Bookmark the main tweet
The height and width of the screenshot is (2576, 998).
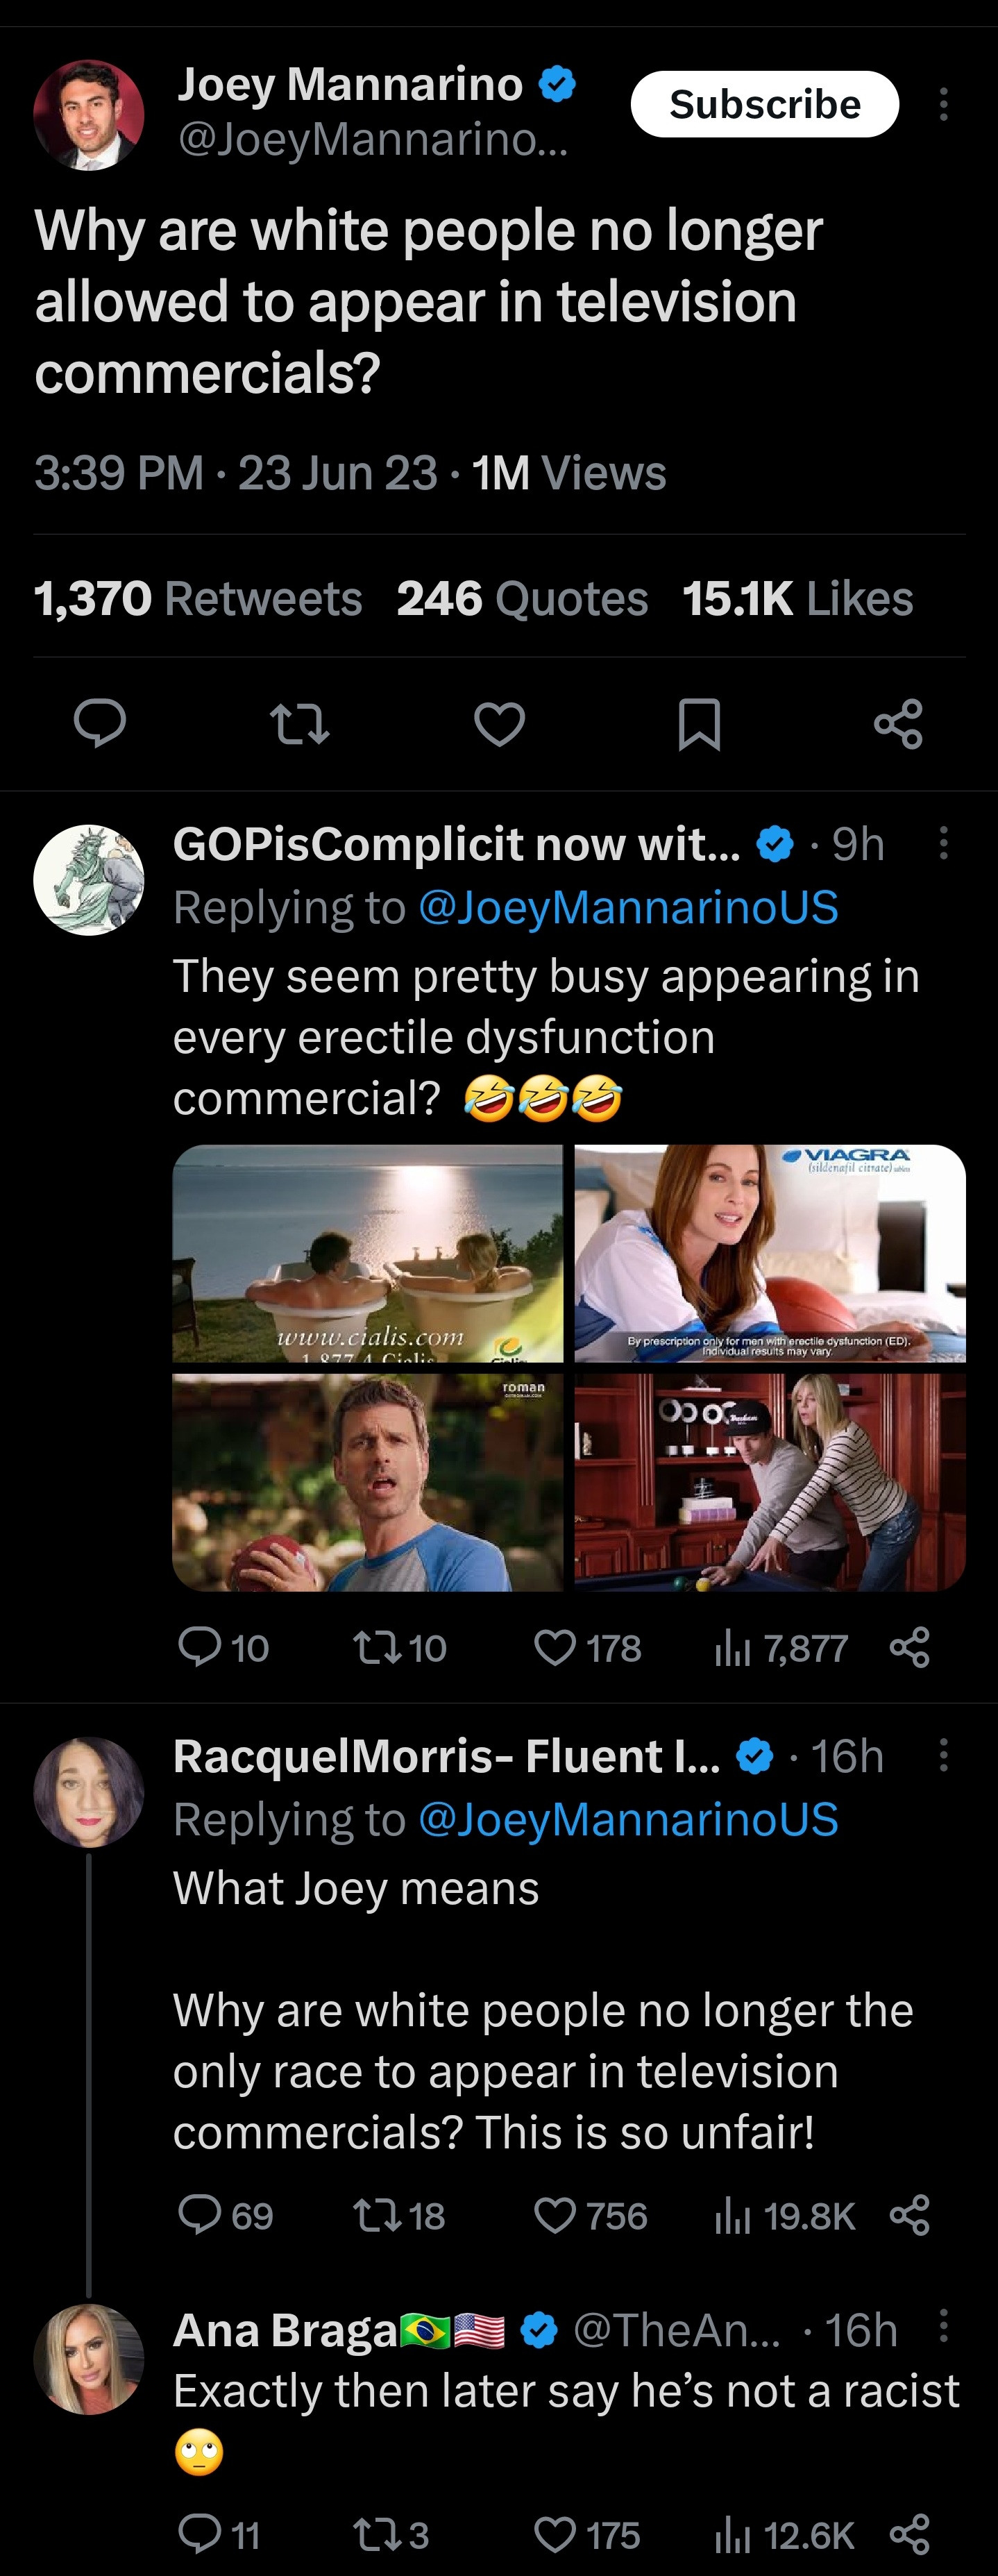pos(699,723)
